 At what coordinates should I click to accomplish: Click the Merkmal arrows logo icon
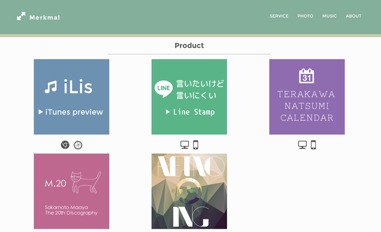coord(21,16)
